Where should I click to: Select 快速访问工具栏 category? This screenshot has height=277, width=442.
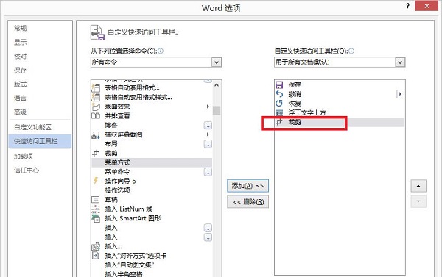tap(40, 141)
